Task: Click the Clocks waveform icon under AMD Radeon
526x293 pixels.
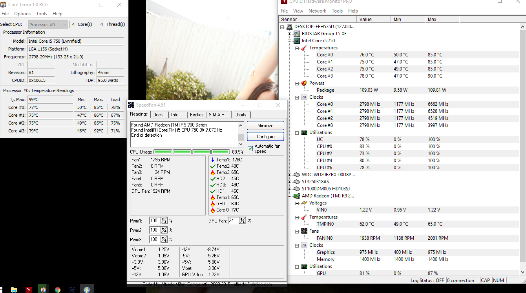Action: click(x=304, y=245)
